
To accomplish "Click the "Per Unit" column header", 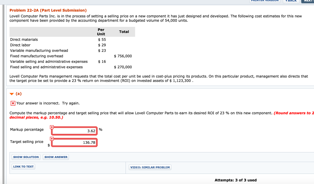I will click(x=101, y=32).
